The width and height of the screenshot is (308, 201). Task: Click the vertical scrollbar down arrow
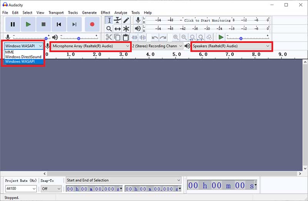(x=305, y=168)
